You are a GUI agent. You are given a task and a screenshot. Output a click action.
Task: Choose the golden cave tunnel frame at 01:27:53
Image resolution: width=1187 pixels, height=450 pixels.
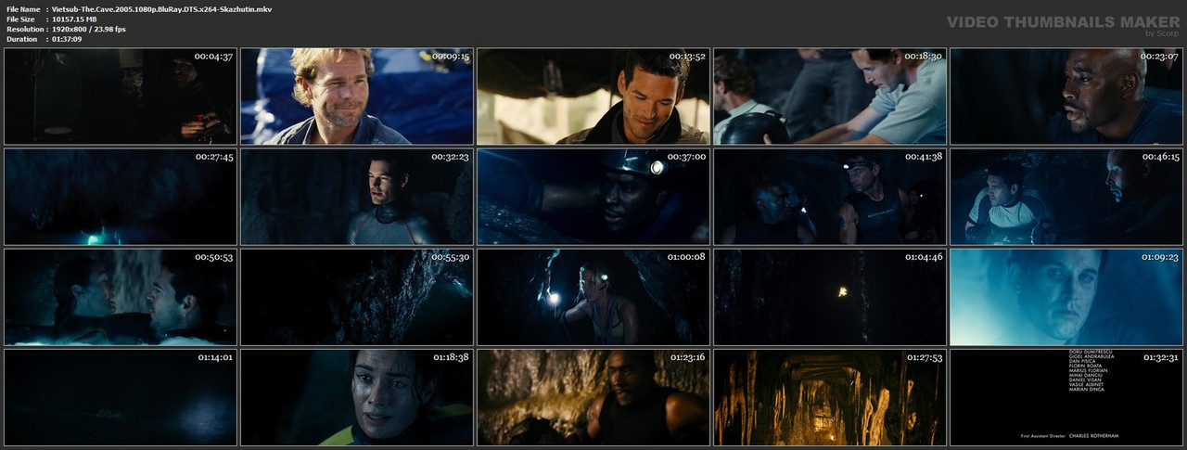pos(830,397)
